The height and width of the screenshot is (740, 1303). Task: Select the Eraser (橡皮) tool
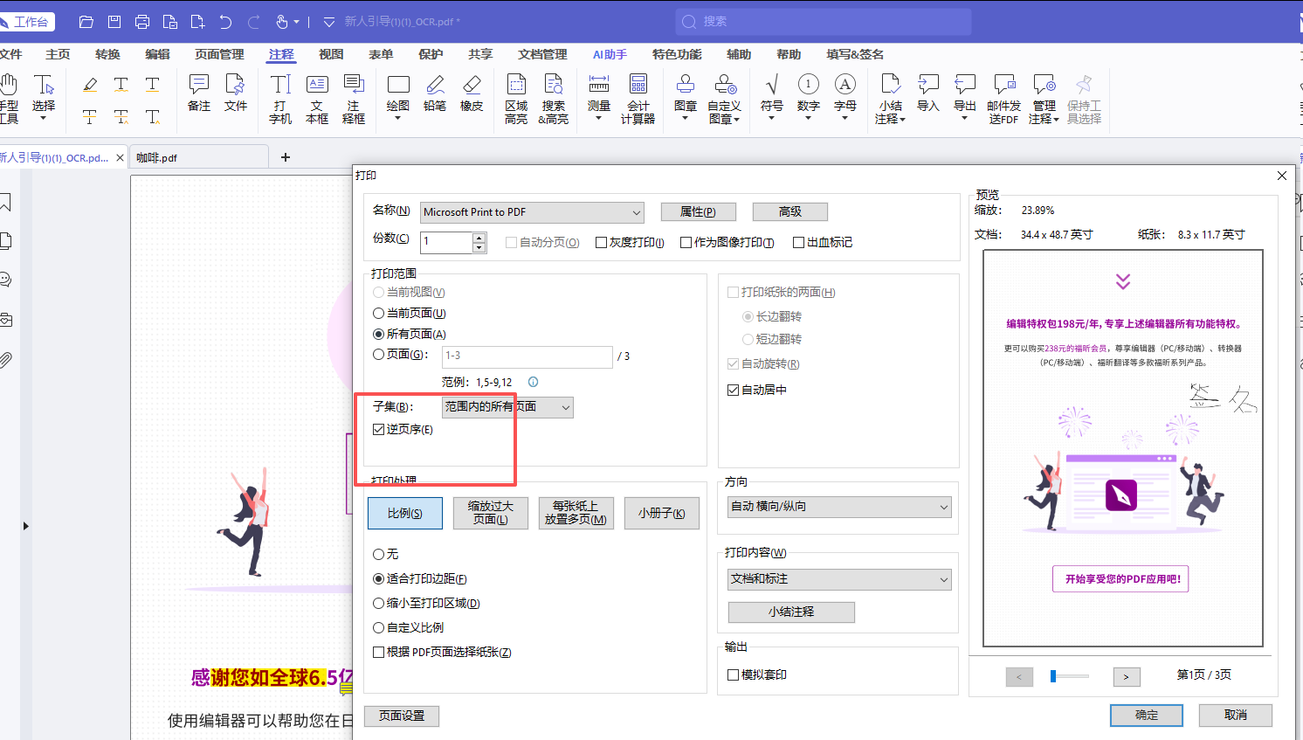coord(472,93)
